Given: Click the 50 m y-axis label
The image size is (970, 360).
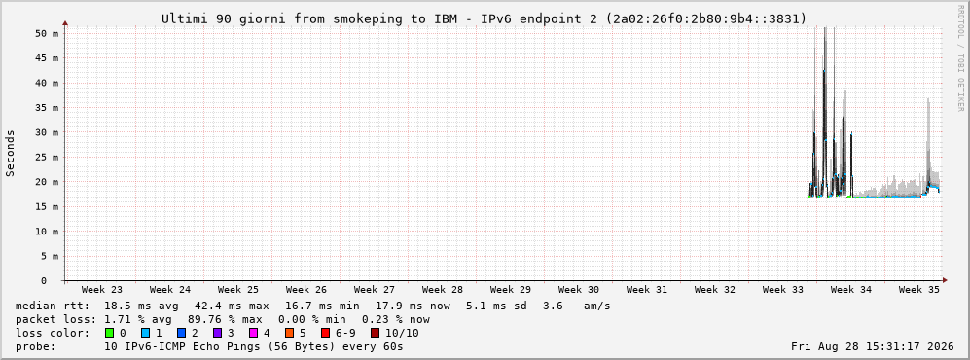Looking at the screenshot, I should [47, 33].
